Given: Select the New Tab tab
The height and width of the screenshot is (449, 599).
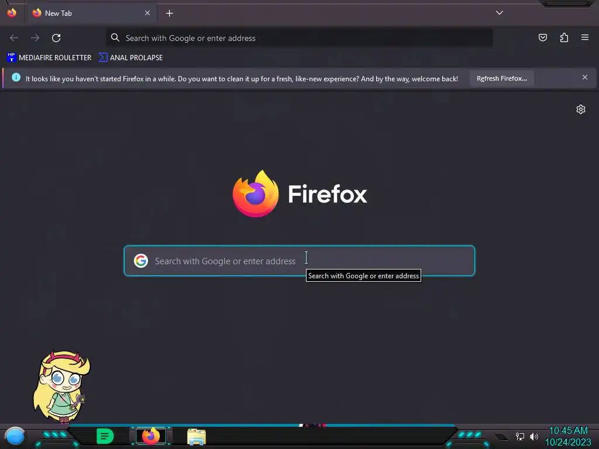Looking at the screenshot, I should 91,13.
